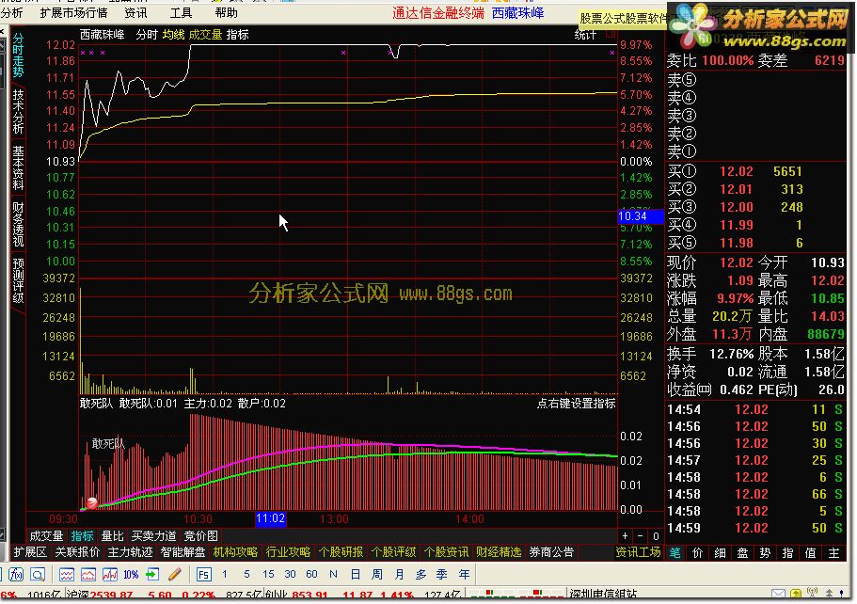Select 30-minute period in toolbar
This screenshot has width=857, height=604.
[290, 574]
